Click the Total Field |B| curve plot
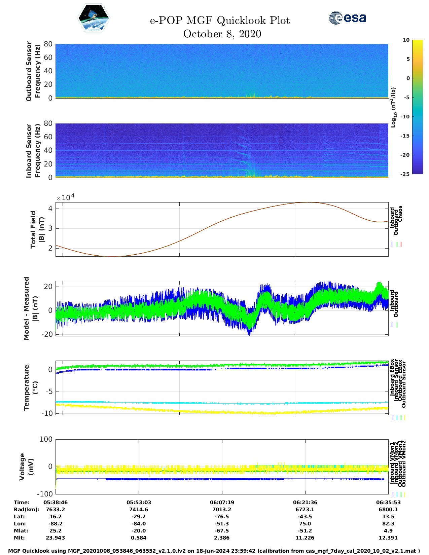Viewport: 429px width, 555px height. pyautogui.click(x=222, y=229)
